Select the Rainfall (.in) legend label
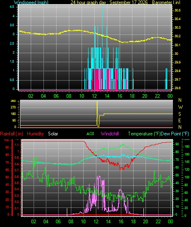191x227 pixels. [x=11, y=134]
